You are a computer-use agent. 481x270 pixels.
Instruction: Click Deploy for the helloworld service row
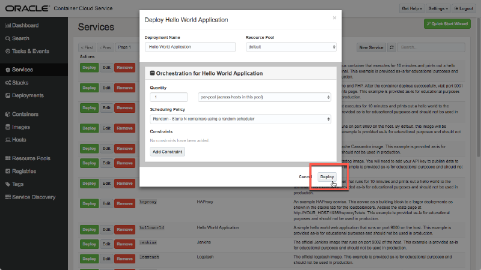tap(89, 230)
